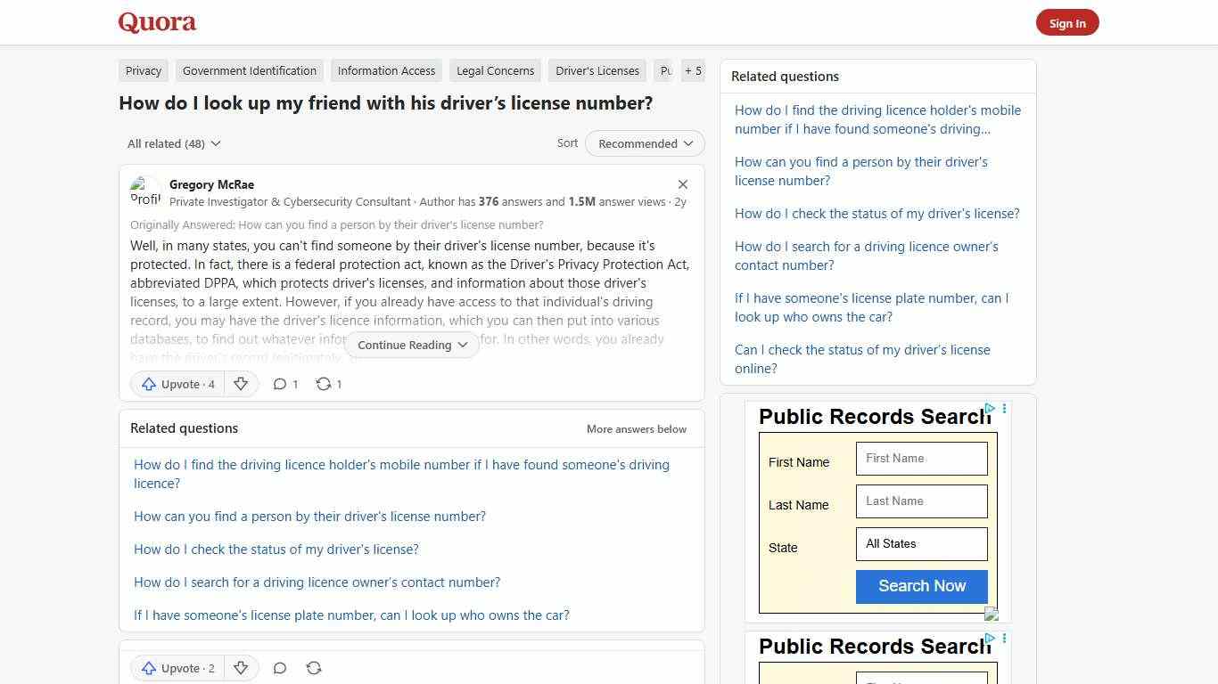
Task: Toggle downvote on the bottom answer
Action: pyautogui.click(x=241, y=668)
